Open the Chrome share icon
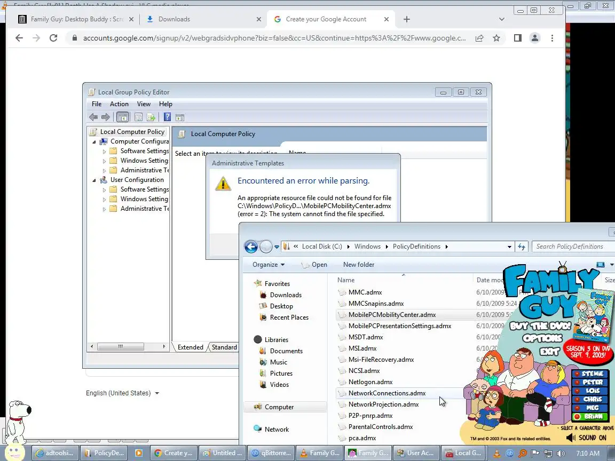 click(479, 38)
